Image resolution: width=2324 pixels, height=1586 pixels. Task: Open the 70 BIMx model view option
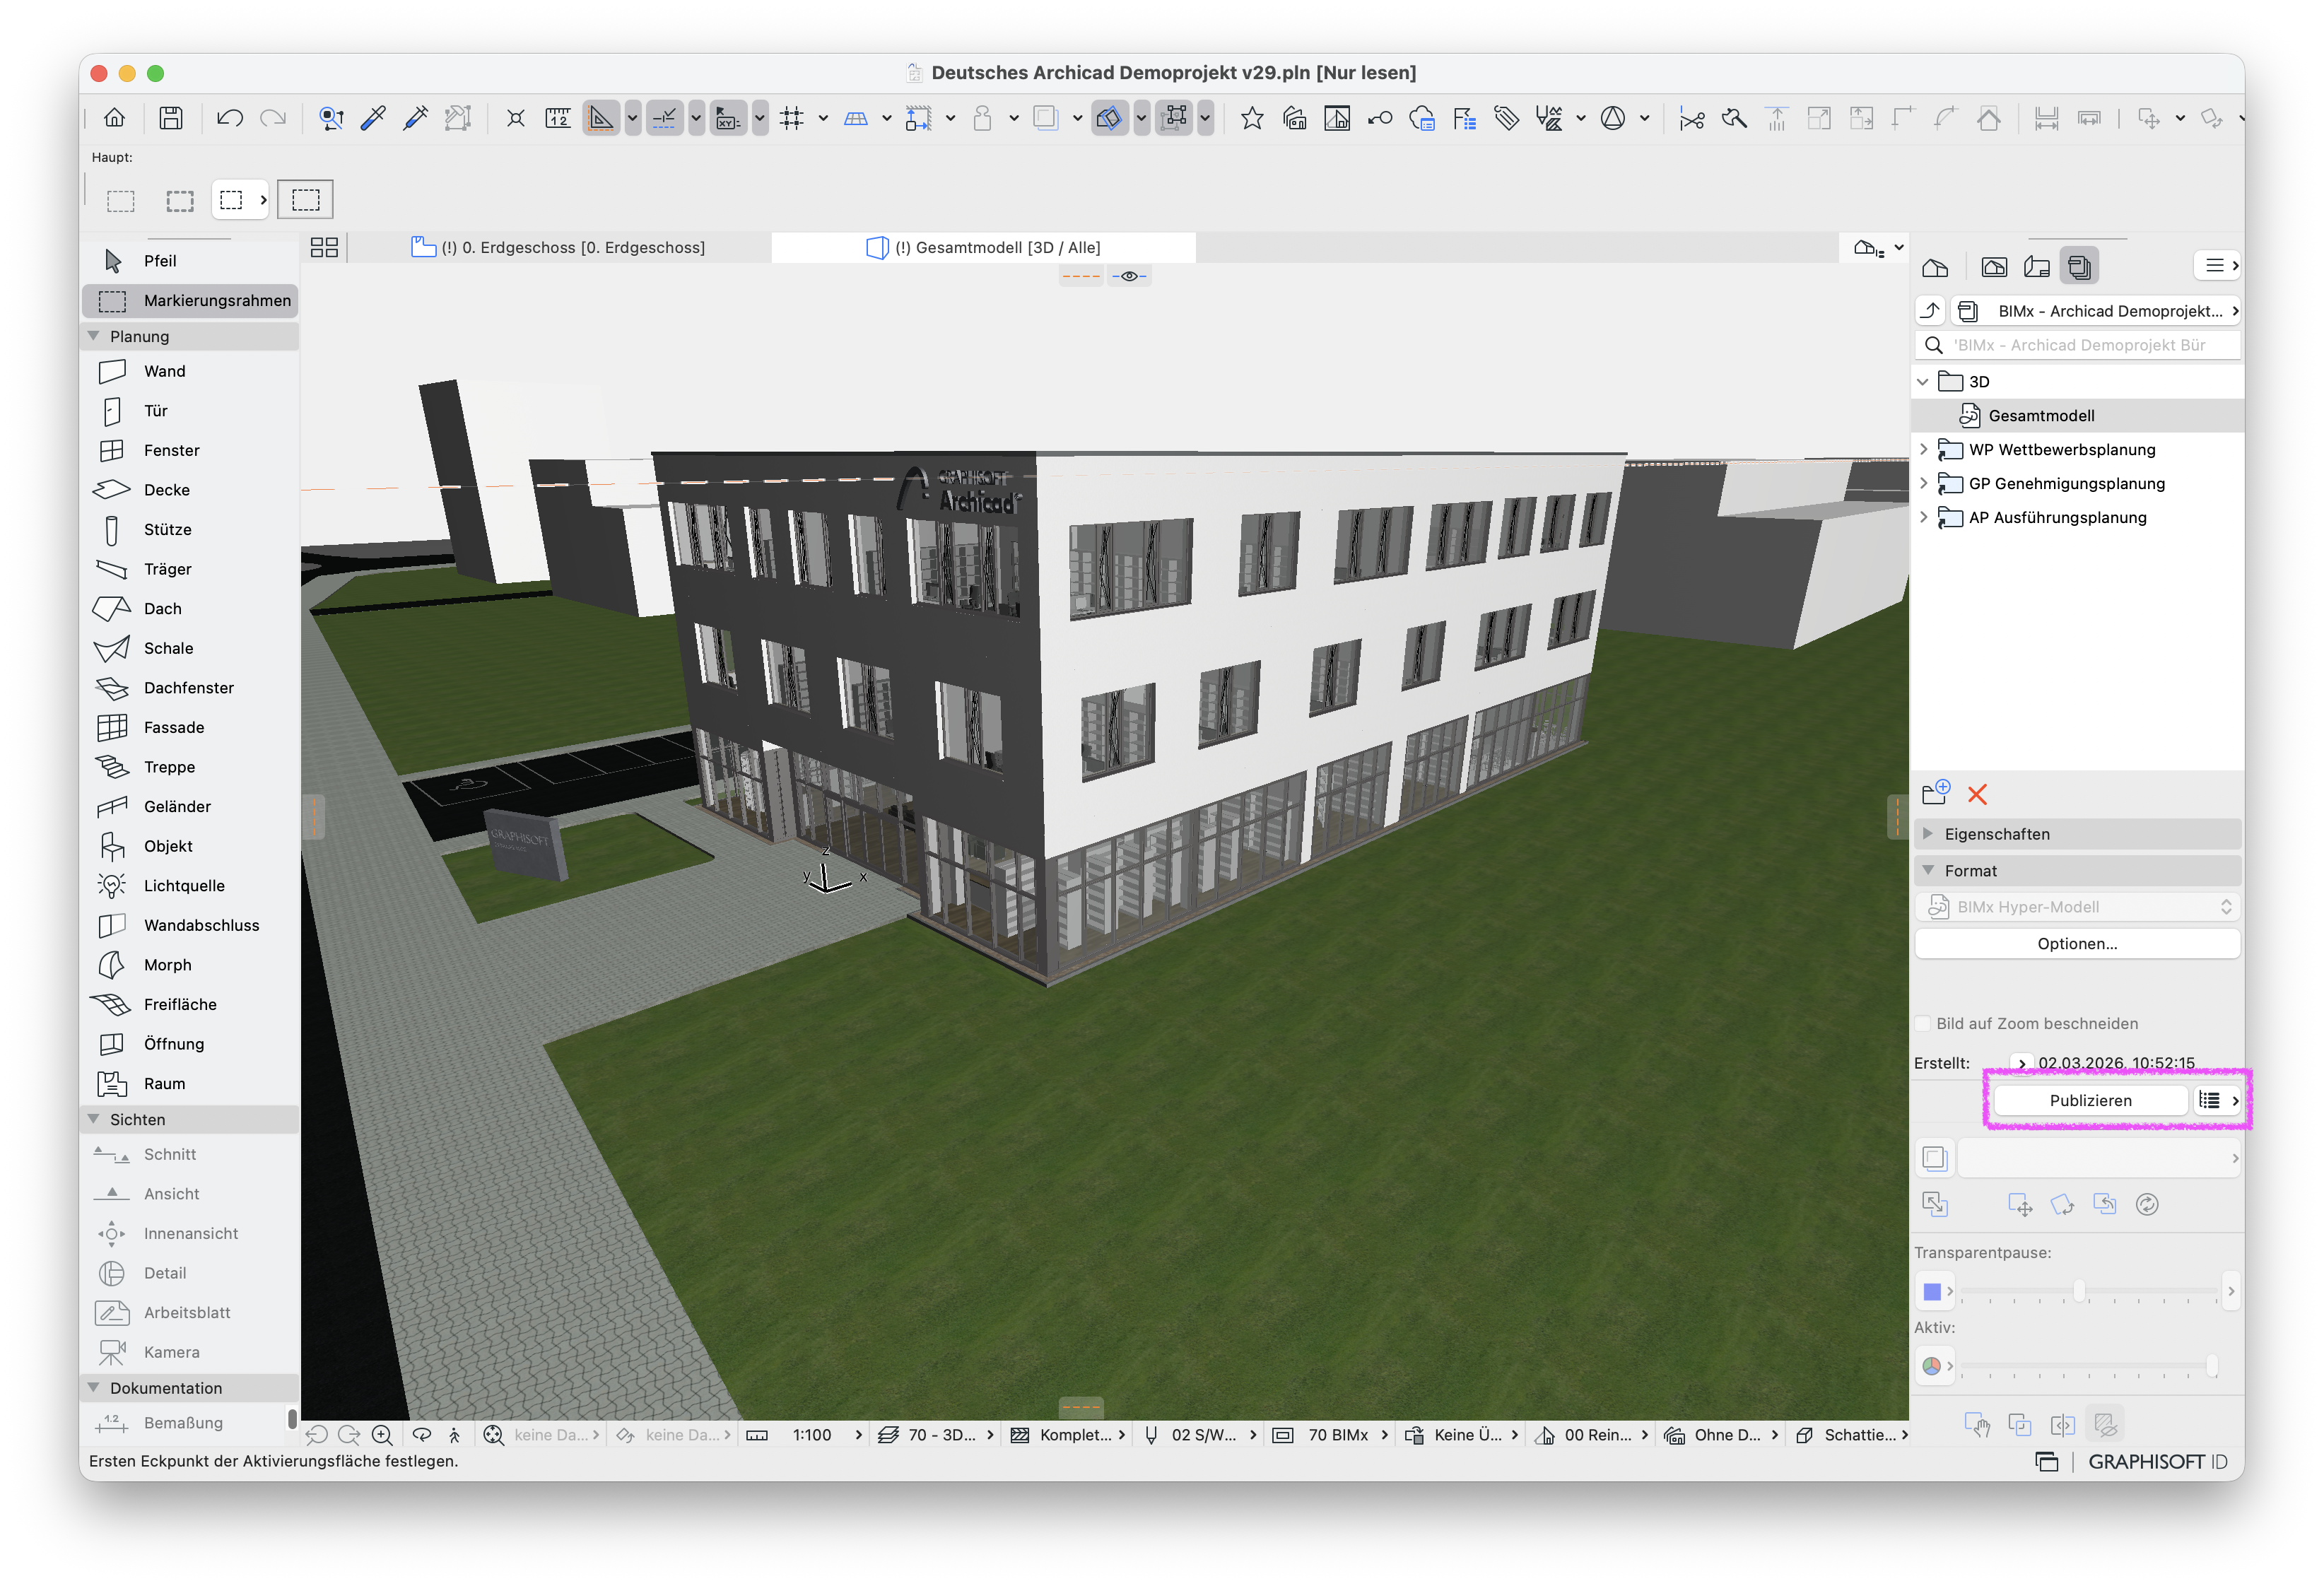(x=1330, y=1435)
